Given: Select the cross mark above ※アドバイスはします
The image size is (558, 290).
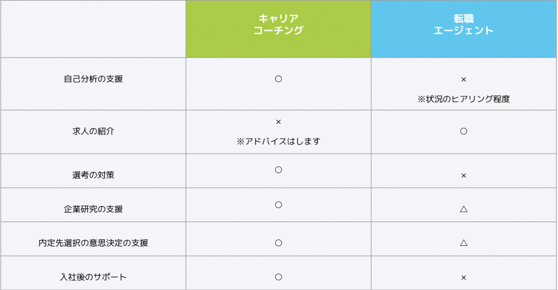Looking at the screenshot, I should click(278, 122).
